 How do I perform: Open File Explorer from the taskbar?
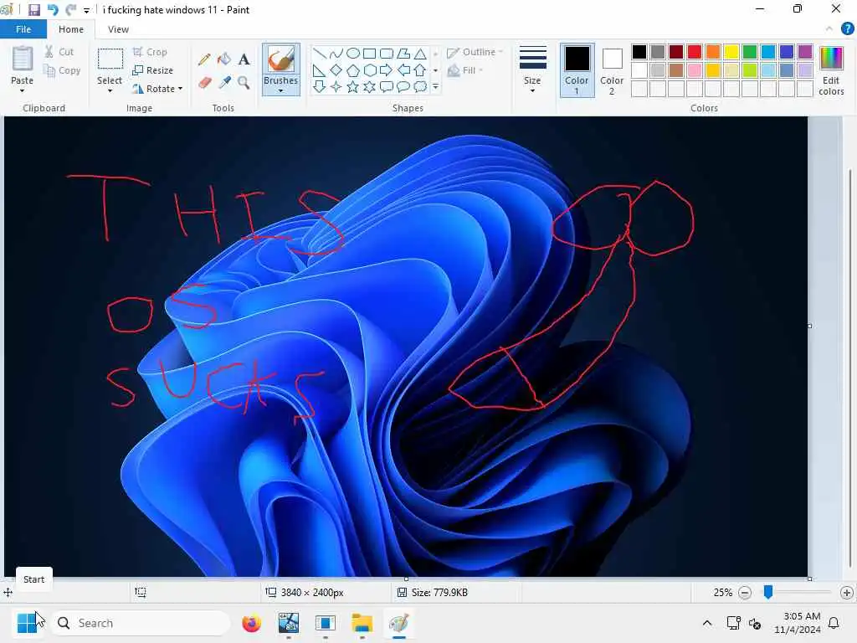click(x=362, y=623)
